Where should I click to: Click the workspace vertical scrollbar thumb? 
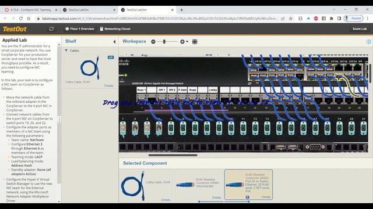pos(371,73)
